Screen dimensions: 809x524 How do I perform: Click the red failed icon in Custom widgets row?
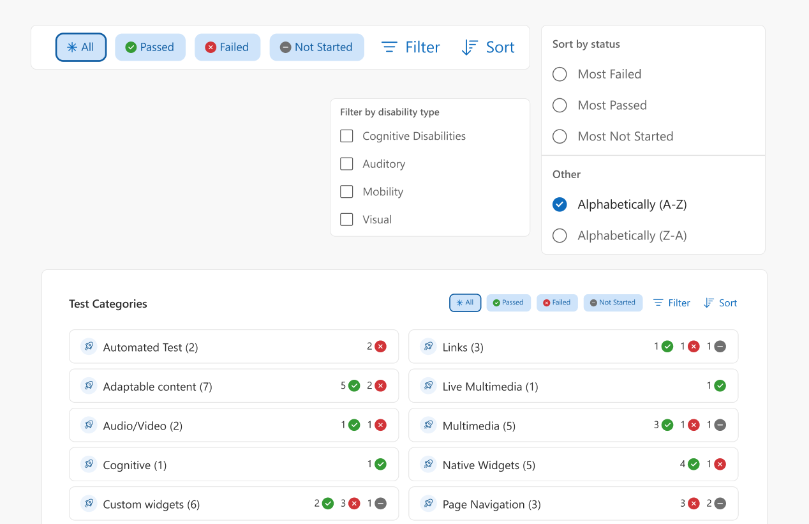click(354, 504)
